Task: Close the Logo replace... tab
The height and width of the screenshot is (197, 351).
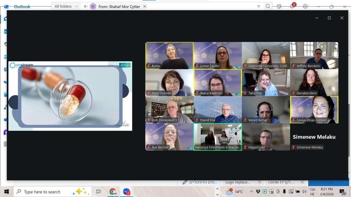Action: click(259, 182)
